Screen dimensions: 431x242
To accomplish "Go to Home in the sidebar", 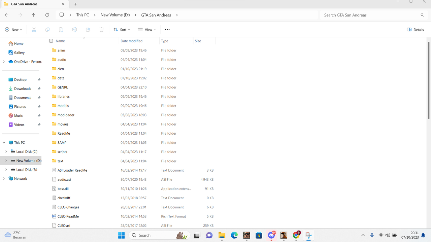I will (x=16, y=44).
